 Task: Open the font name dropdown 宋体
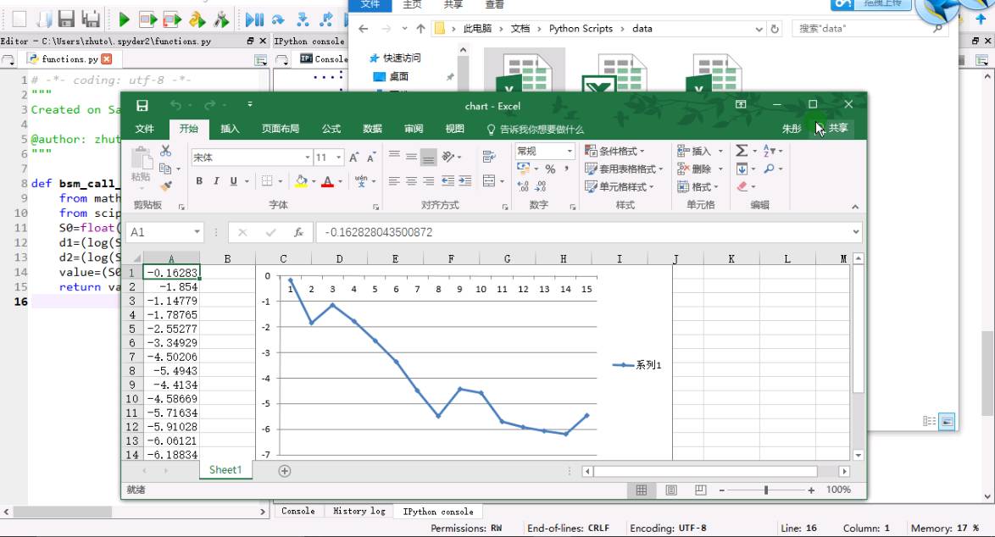coord(308,158)
